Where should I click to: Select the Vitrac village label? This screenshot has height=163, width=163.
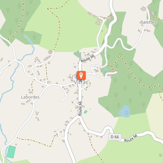pyautogui.click(x=81, y=82)
